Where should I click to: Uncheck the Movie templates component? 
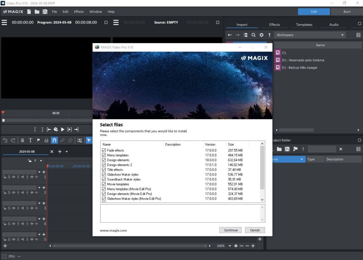pos(104,184)
